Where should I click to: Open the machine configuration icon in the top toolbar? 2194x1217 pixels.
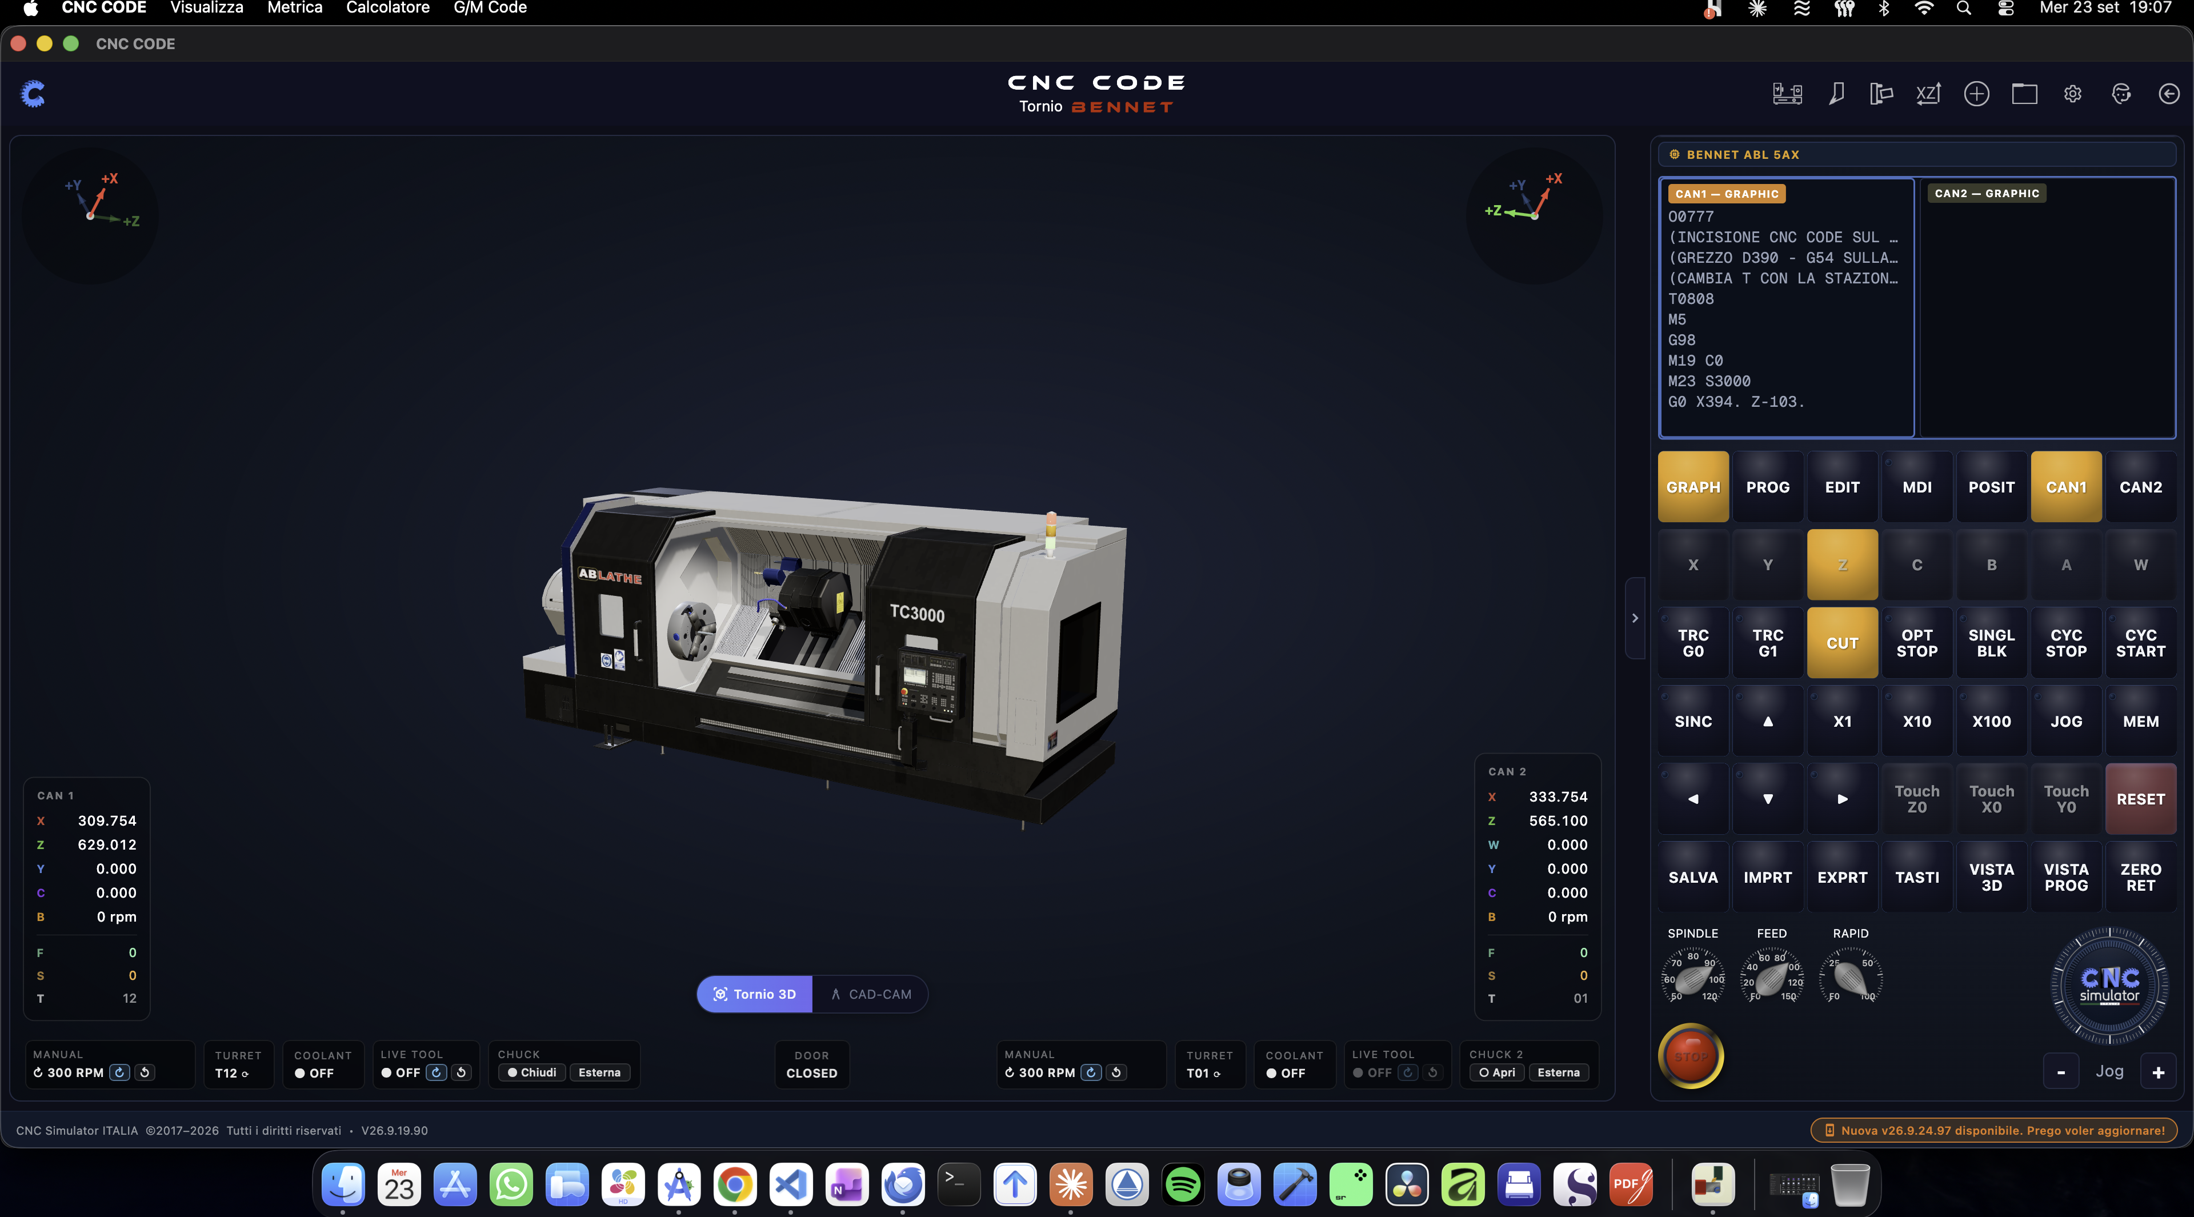point(1787,94)
